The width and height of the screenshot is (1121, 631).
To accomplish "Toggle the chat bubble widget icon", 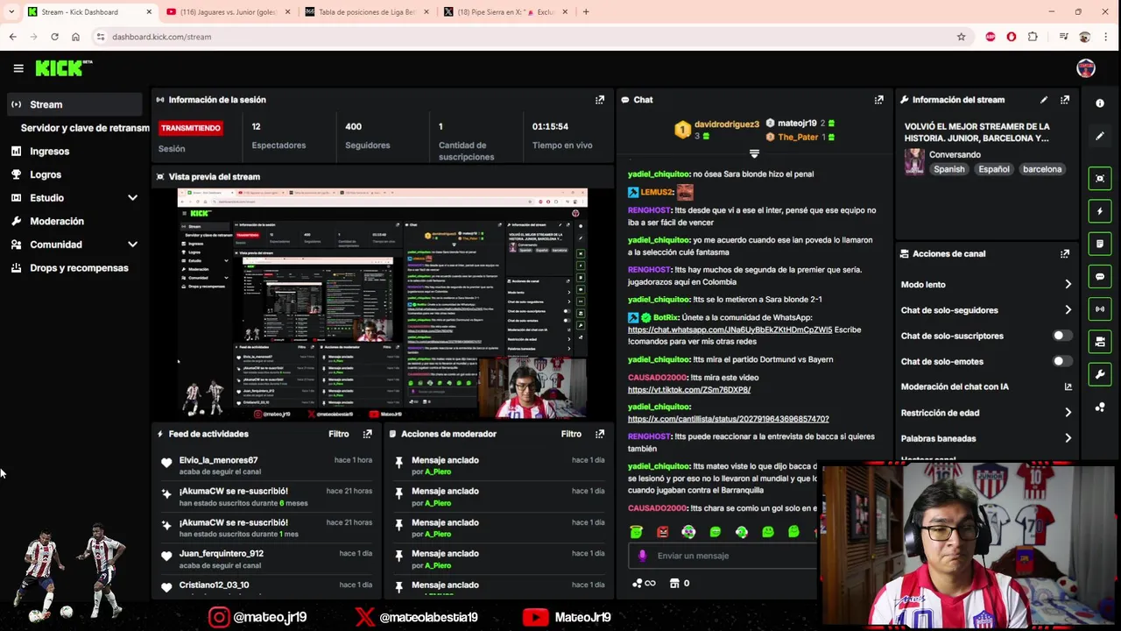I will tap(1100, 276).
